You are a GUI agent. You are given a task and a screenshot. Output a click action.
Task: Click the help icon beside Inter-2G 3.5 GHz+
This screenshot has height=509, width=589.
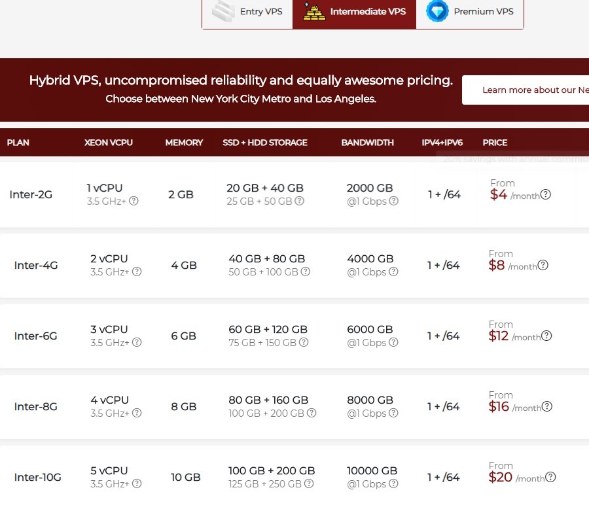134,201
